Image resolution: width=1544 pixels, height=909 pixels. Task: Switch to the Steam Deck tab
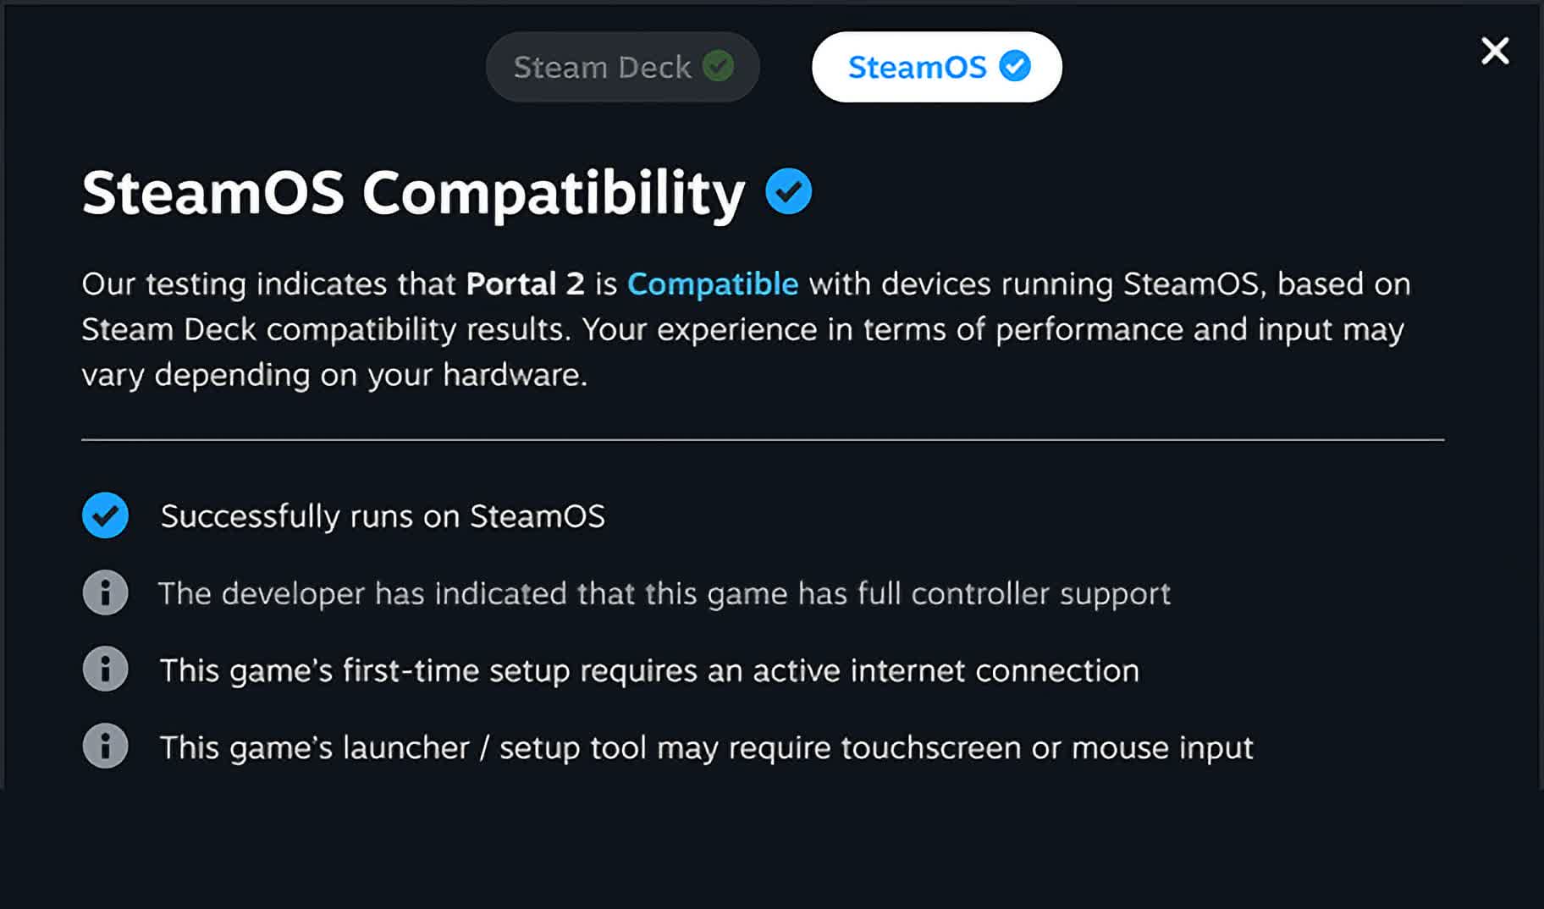point(622,67)
